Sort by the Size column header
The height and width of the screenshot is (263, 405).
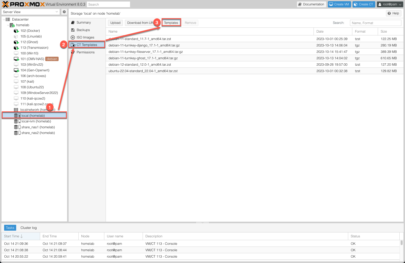[391, 32]
